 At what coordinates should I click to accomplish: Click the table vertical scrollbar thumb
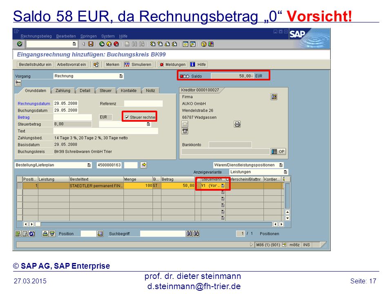pyautogui.click(x=287, y=196)
